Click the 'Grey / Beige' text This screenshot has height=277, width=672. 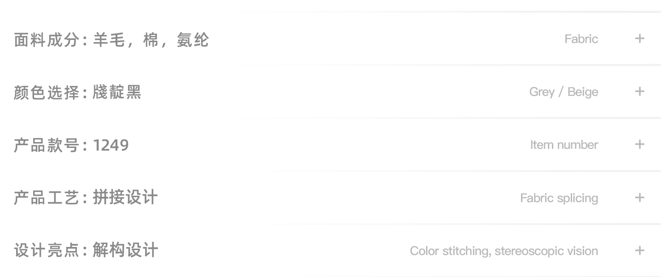tap(564, 92)
